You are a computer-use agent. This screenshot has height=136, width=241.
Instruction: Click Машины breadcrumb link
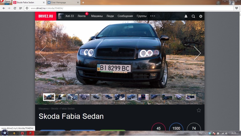(44, 109)
